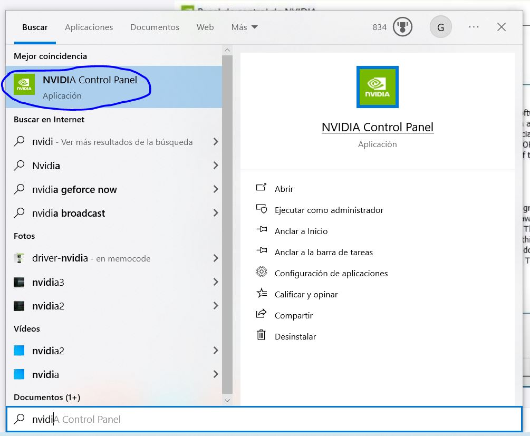530x436 pixels.
Task: Select Desinstalar in the app actions
Action: tap(295, 337)
